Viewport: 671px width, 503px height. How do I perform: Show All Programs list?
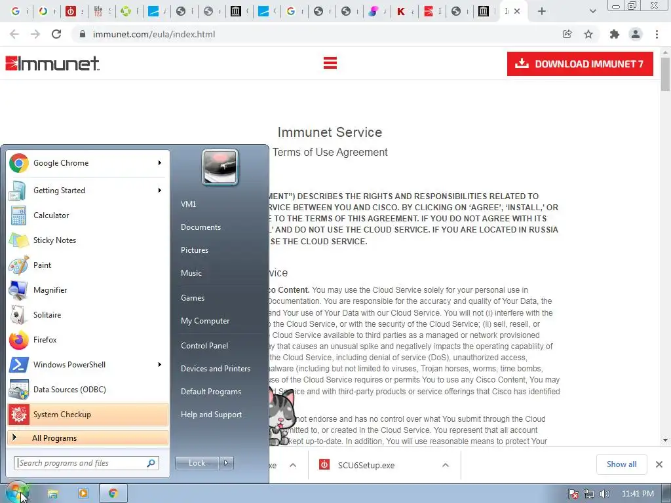88,438
